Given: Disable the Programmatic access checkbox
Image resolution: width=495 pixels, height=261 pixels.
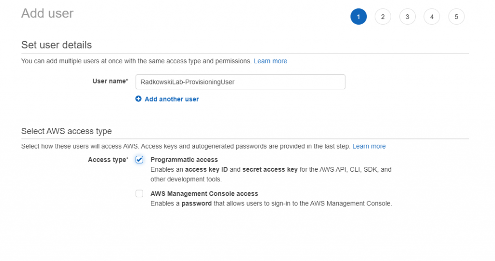Looking at the screenshot, I should [x=139, y=160].
